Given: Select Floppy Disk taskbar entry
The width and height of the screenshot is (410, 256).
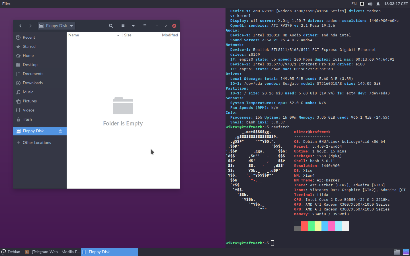Looking at the screenshot, I should [x=109, y=252].
